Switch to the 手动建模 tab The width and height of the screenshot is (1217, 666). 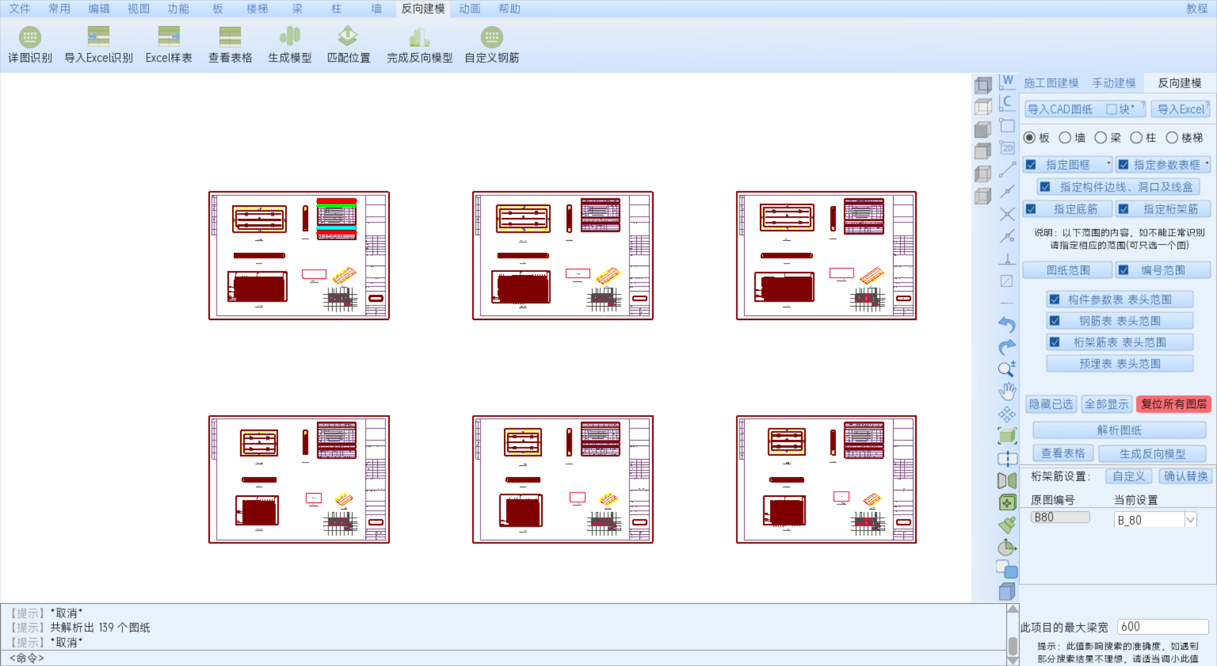1114,83
